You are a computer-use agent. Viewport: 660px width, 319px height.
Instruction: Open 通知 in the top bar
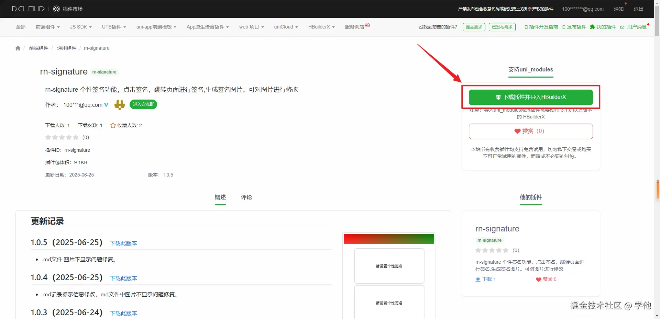[619, 9]
